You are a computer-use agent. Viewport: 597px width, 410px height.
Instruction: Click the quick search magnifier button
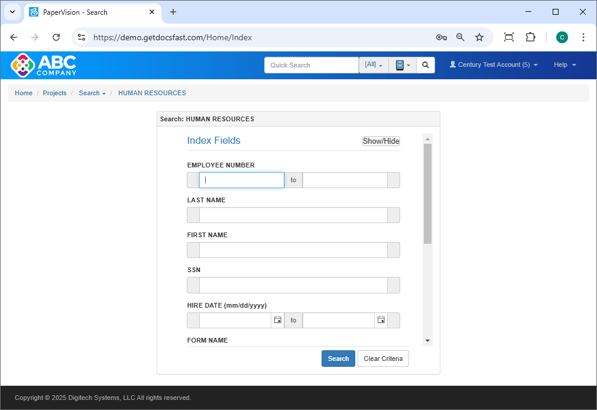click(x=426, y=65)
